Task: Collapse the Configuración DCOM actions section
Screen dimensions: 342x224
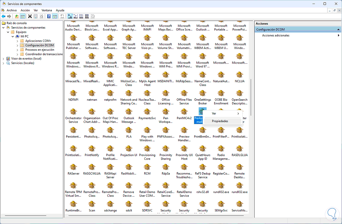Action: pos(339,29)
